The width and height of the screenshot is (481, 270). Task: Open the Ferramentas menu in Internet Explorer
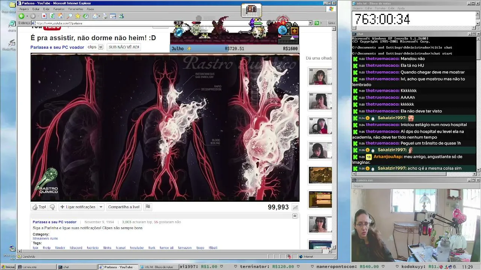pos(76,9)
